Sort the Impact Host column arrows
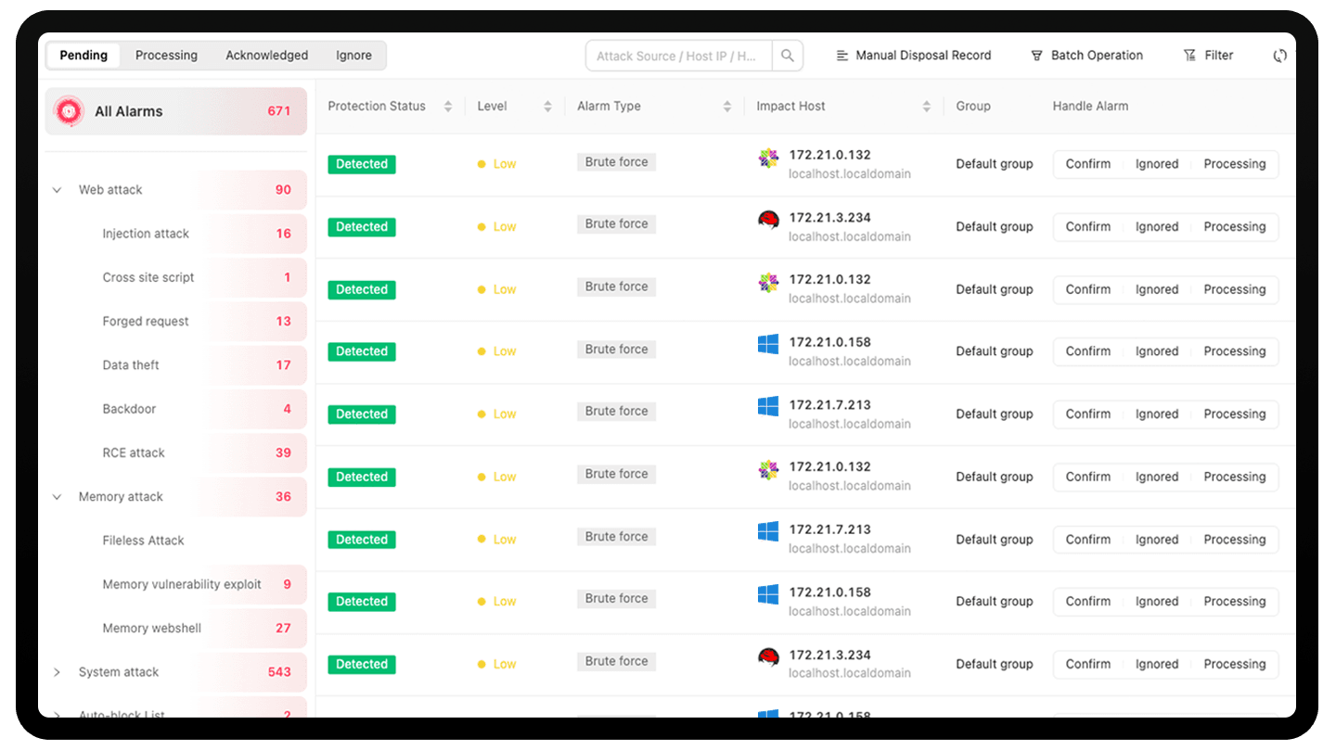The height and width of the screenshot is (751, 1336). coord(926,107)
